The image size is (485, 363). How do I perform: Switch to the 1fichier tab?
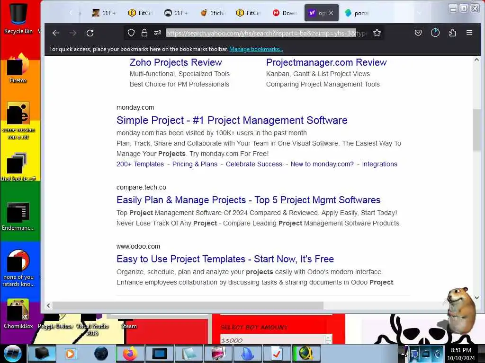(x=213, y=13)
